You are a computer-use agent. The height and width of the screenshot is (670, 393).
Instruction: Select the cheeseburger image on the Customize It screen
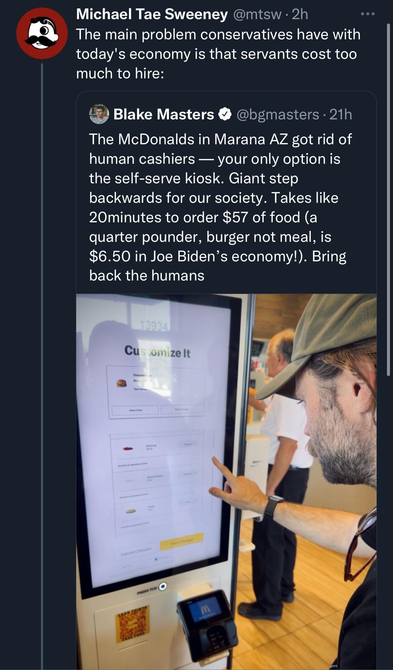[x=121, y=383]
